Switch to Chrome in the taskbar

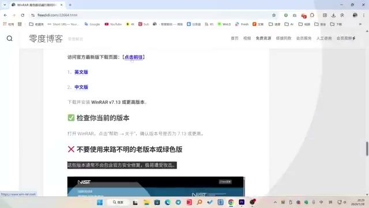click(x=231, y=202)
